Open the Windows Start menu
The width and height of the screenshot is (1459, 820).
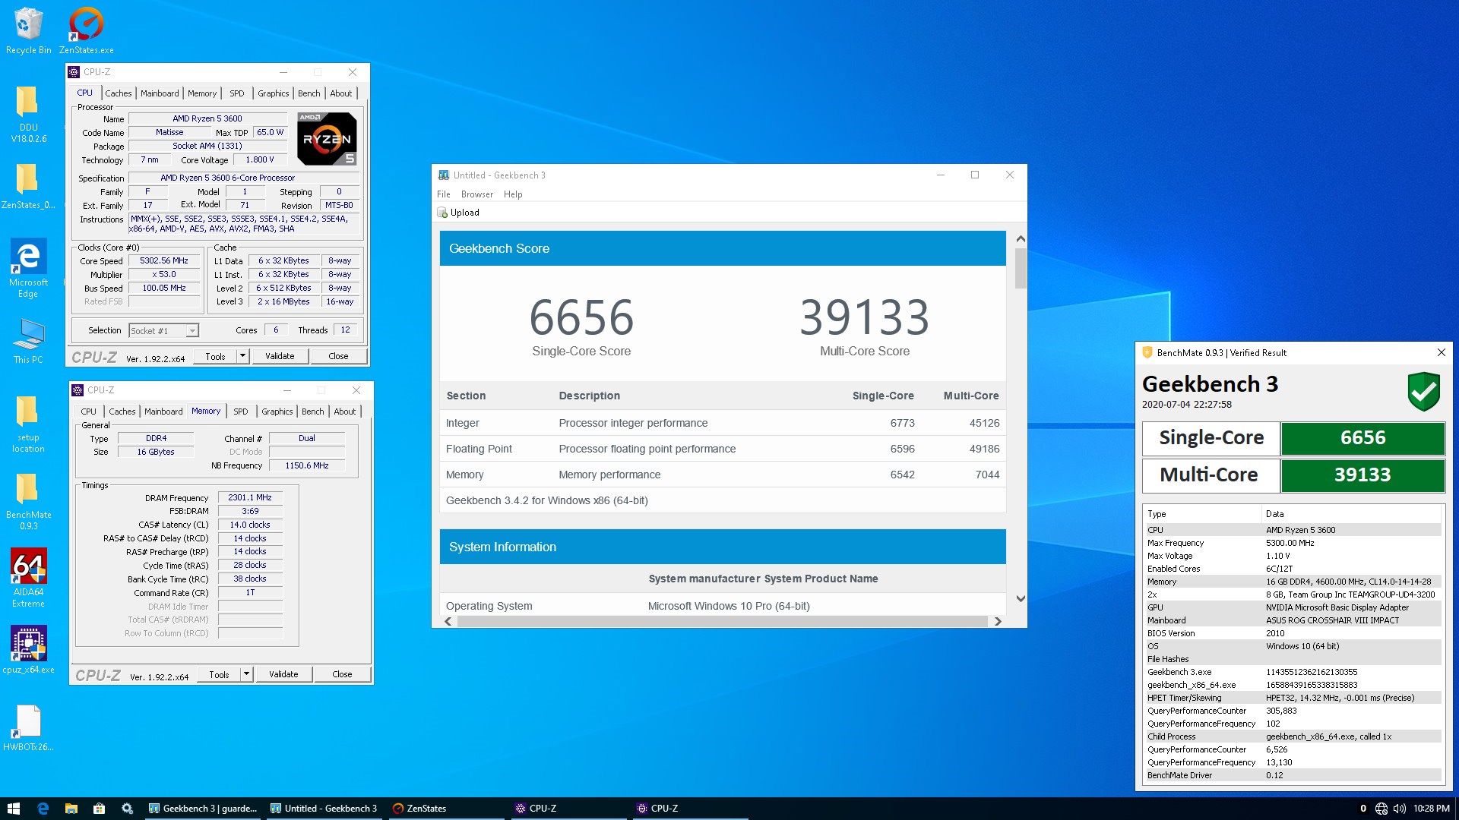point(13,809)
